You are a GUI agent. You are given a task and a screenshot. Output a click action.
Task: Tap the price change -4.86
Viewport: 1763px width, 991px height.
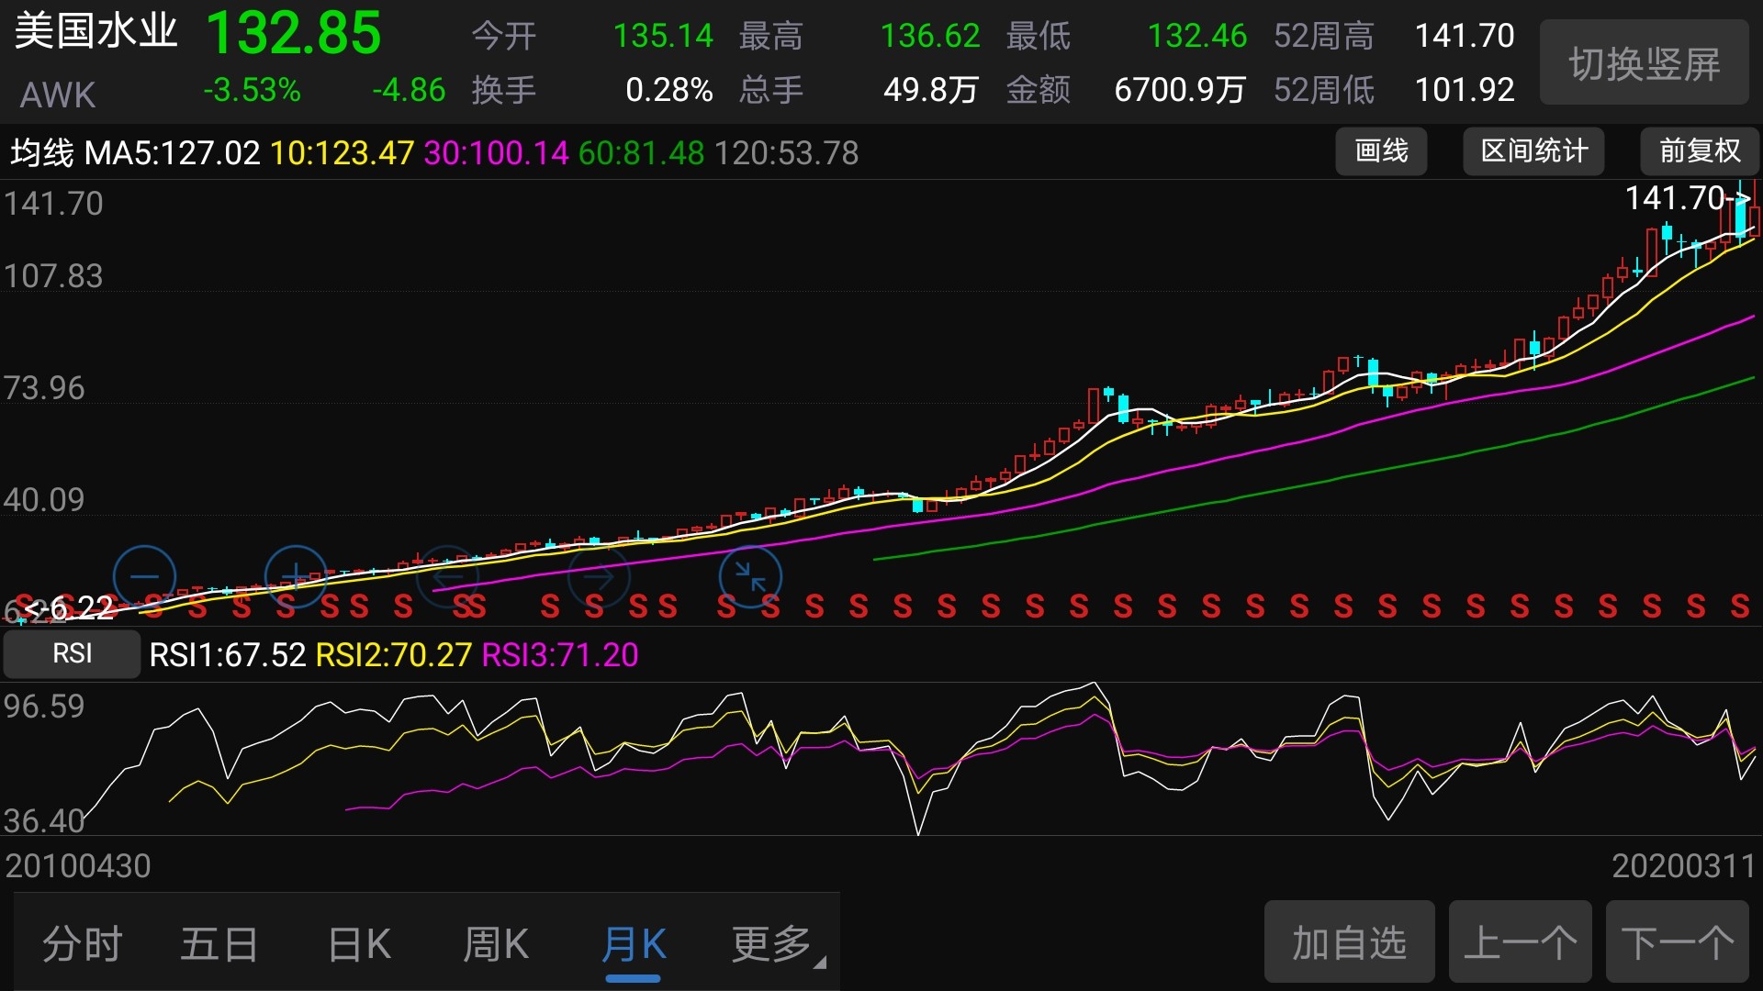tap(409, 90)
